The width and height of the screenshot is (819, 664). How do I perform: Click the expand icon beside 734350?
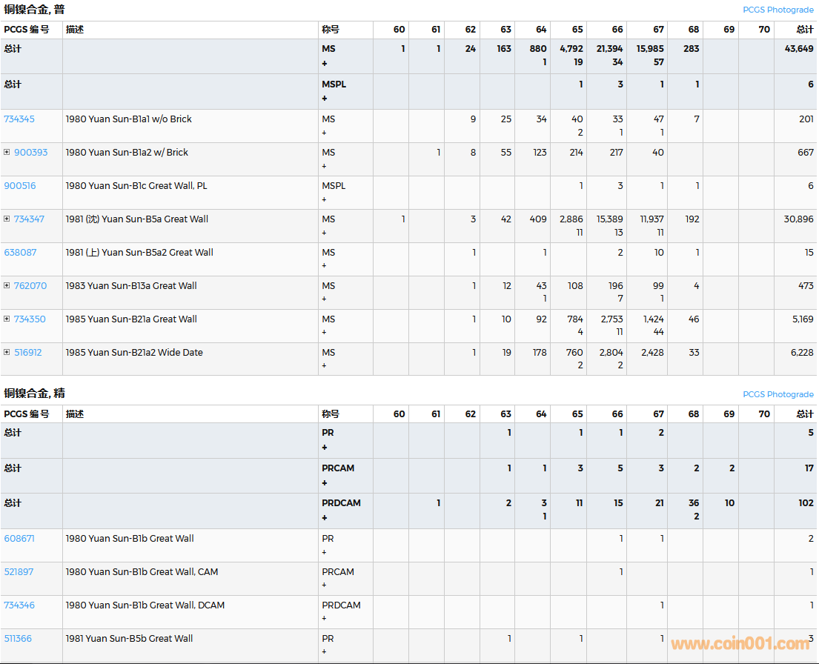pyautogui.click(x=7, y=319)
